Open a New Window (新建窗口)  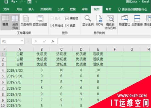125,21
